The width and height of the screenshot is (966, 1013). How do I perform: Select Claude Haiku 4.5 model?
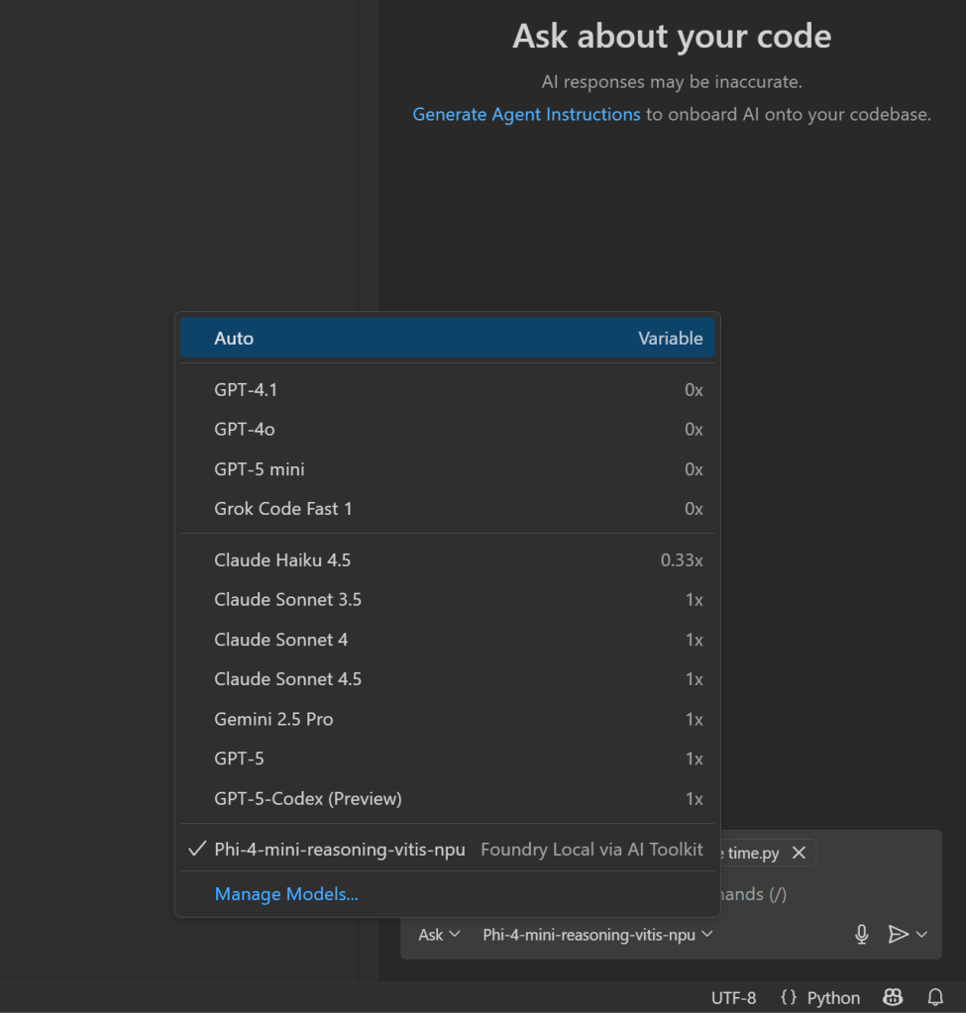pos(282,560)
